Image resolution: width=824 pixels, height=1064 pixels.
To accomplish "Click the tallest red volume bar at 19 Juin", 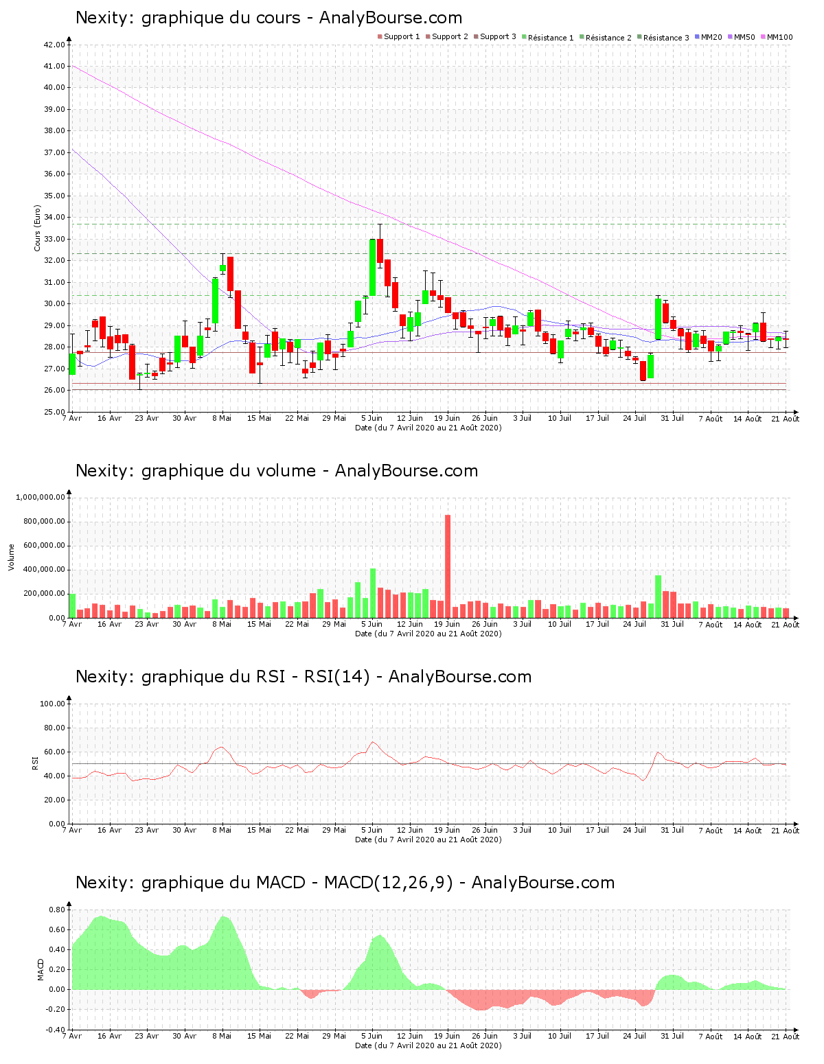I will click(448, 566).
